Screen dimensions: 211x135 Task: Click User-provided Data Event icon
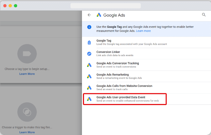tap(89, 99)
